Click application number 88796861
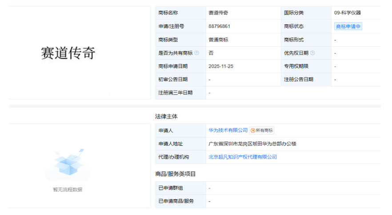The width and height of the screenshot is (392, 215). click(x=219, y=26)
